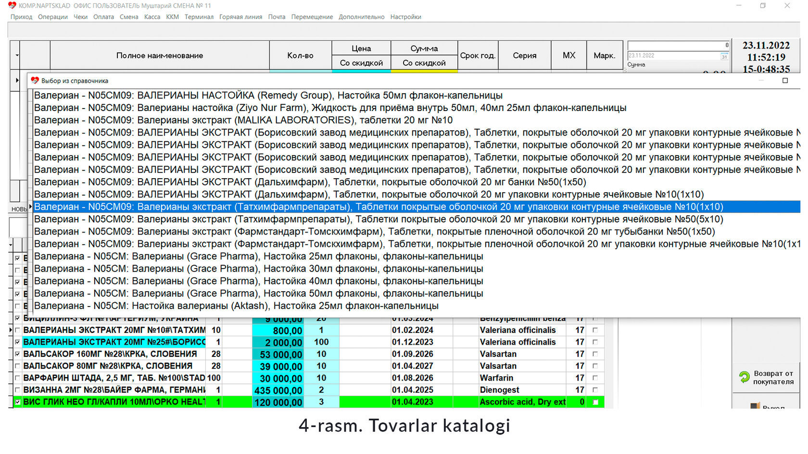This screenshot has height=454, width=808.
Task: Open the Касса menu
Action: click(152, 17)
